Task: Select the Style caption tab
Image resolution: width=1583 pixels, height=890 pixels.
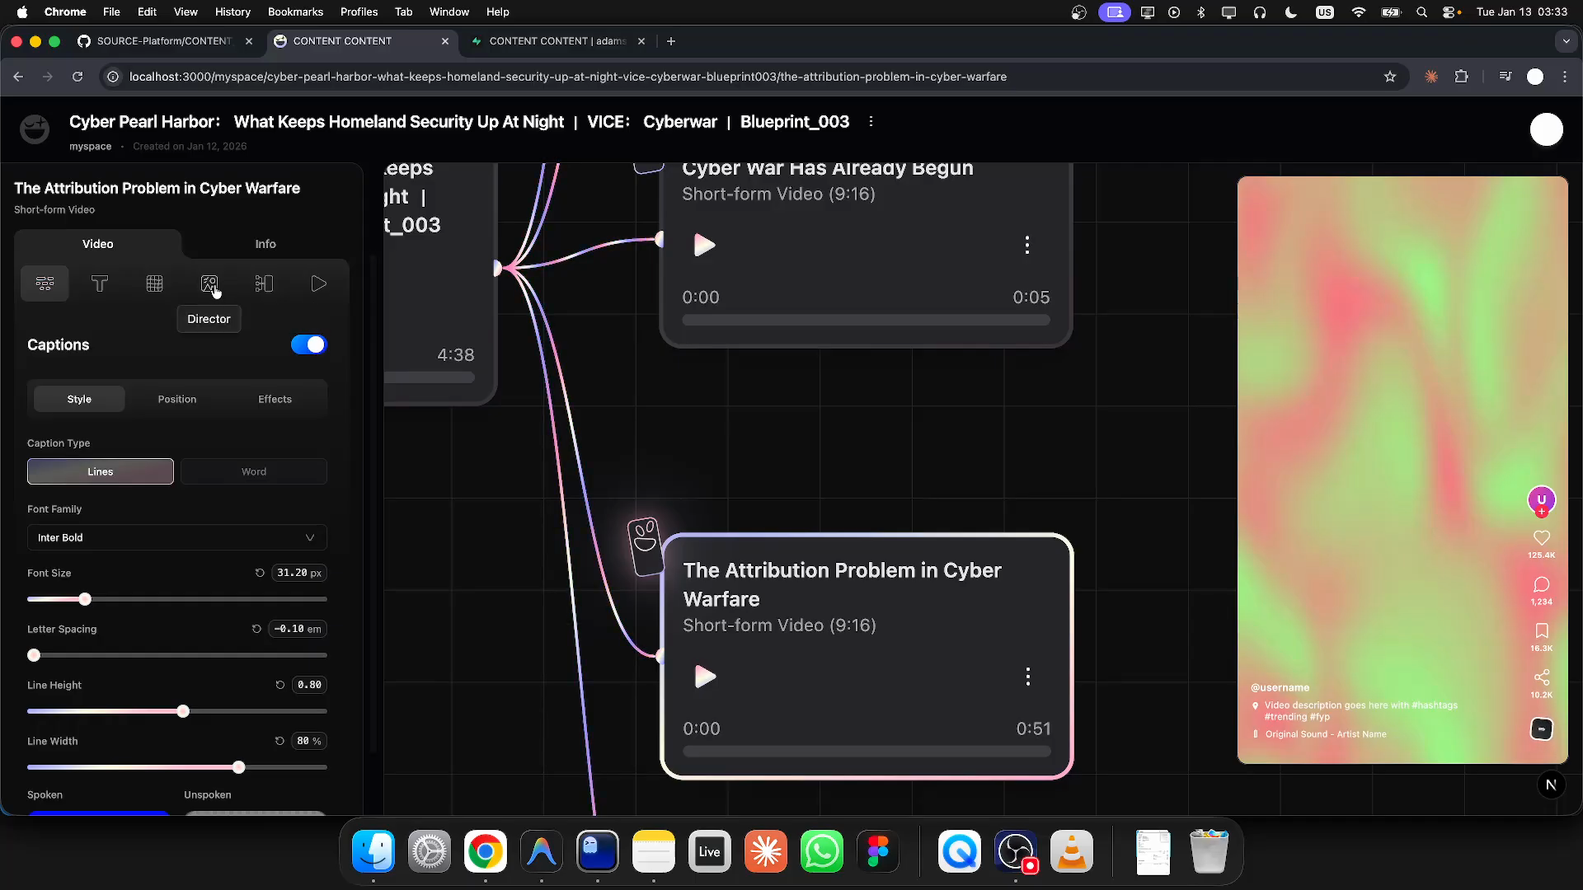Action: point(79,399)
